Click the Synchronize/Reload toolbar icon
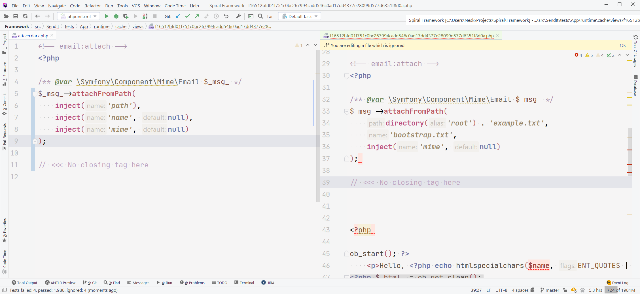 tap(25, 16)
